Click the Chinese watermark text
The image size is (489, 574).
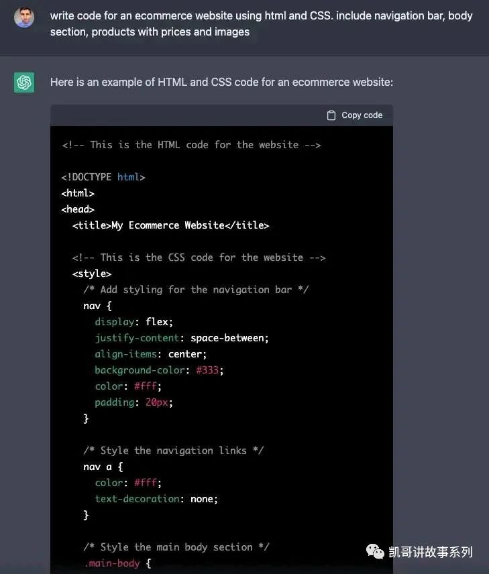coord(431,552)
